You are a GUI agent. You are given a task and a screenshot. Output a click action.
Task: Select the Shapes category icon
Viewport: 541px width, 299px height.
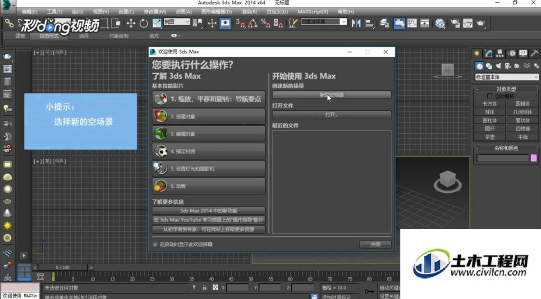pos(489,66)
